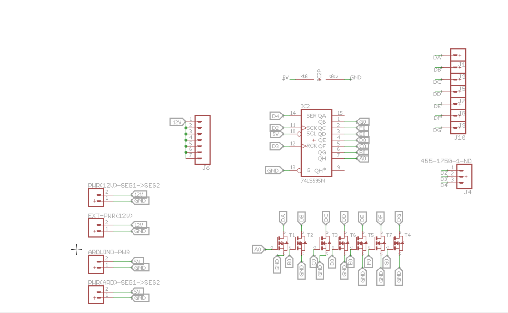
Task: Select the 12V label next to J6
Action: [x=177, y=122]
